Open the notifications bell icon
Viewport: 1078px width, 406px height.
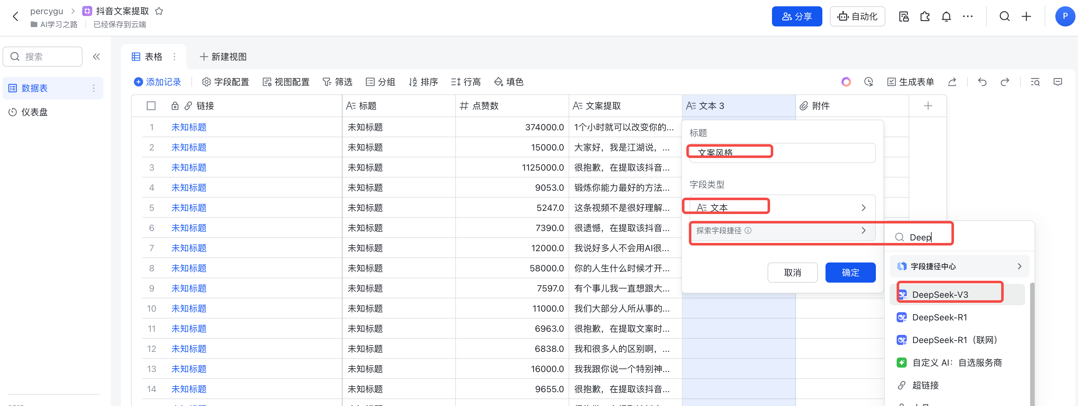[946, 16]
